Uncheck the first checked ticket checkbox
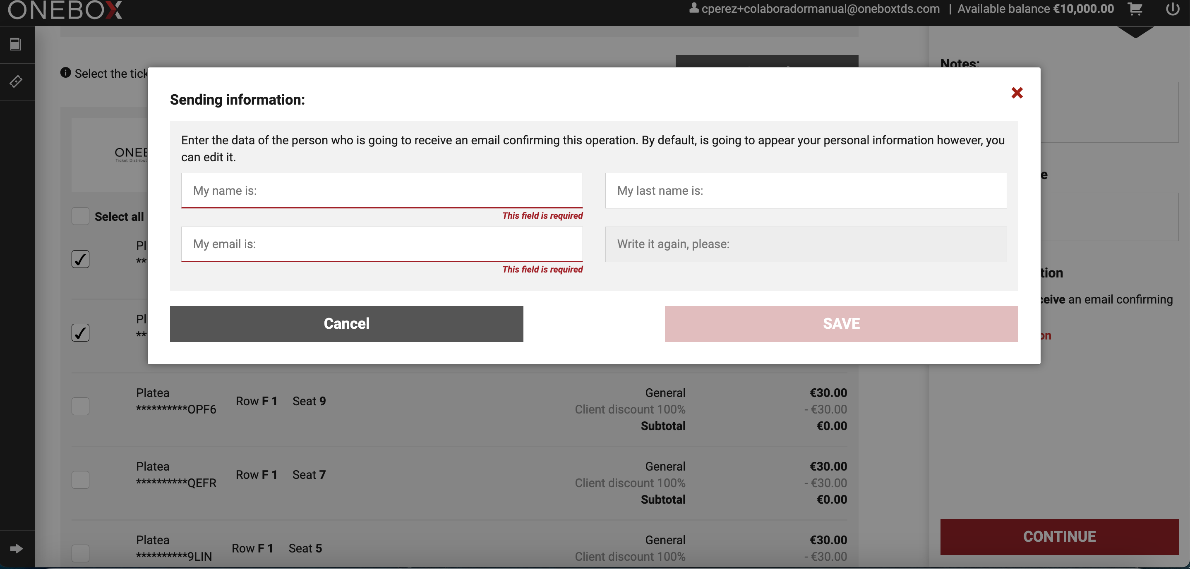 (x=80, y=258)
